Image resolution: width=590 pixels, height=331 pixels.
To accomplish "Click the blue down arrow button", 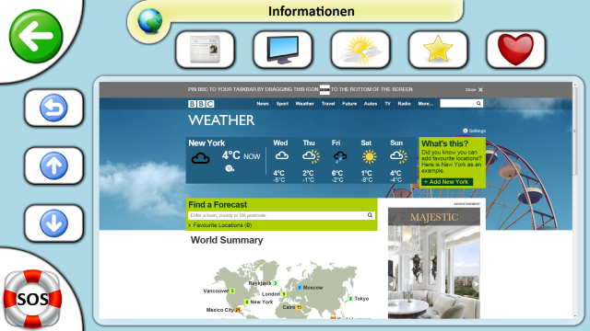I will tap(53, 223).
